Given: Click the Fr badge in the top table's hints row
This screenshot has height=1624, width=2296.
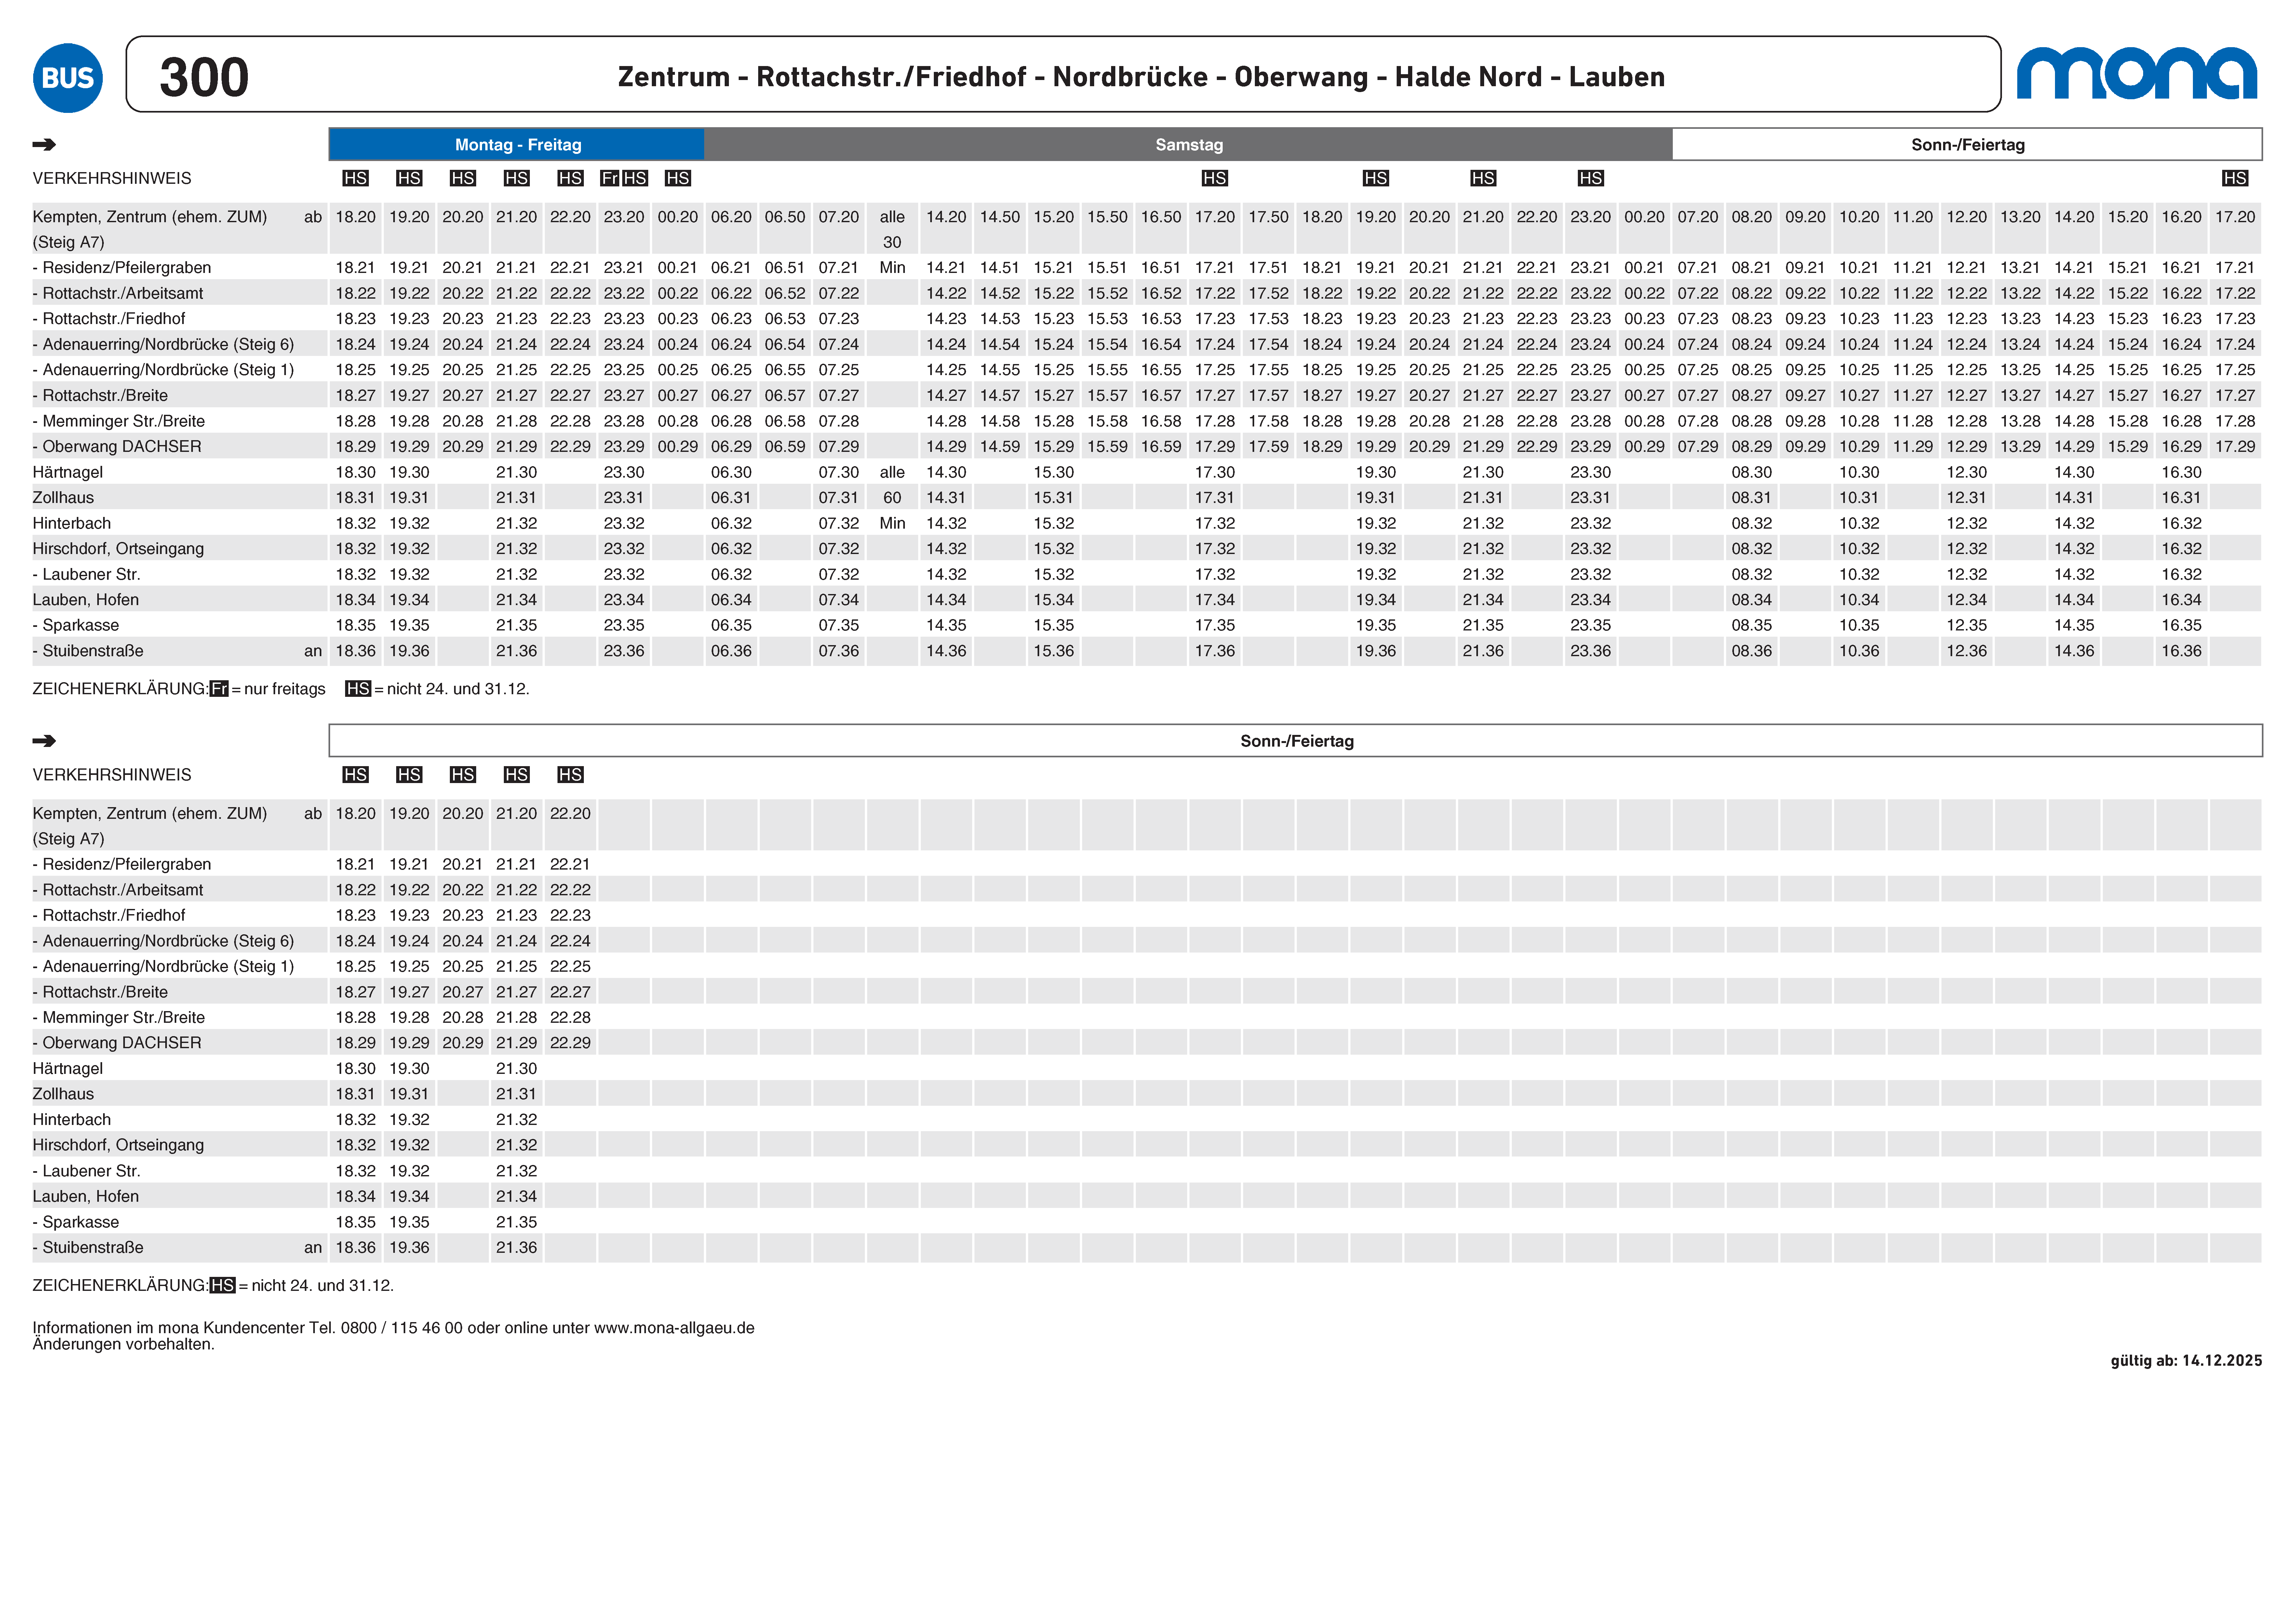Looking at the screenshot, I should click(610, 178).
